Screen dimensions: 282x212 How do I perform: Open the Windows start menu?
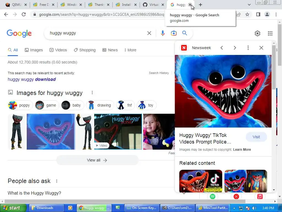coord(13,208)
